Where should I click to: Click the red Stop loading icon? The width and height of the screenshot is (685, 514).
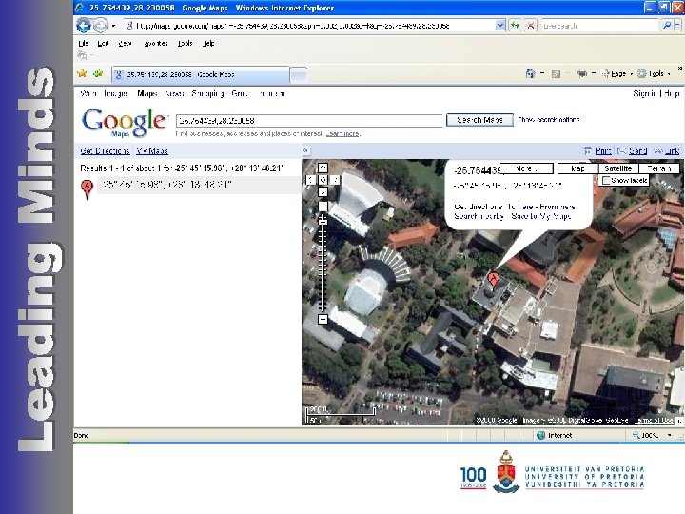pyautogui.click(x=530, y=26)
